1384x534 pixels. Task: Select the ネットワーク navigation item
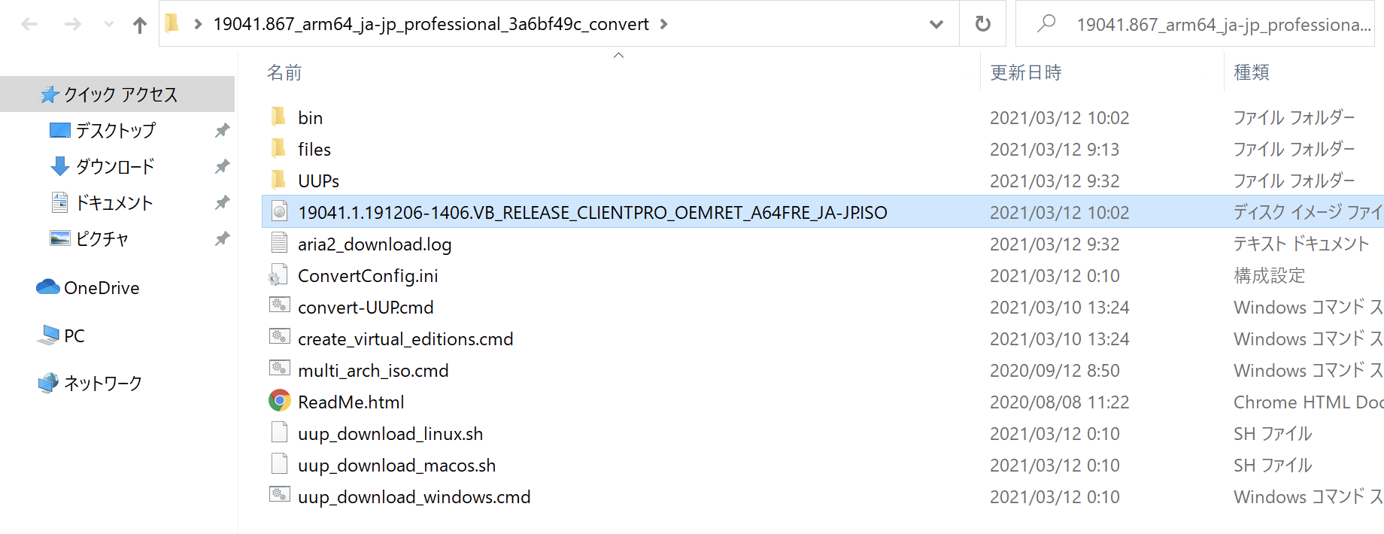(x=103, y=383)
